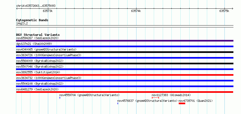Screen dimensions: 241x114
Task: Click esv3892555 Suktitipat2014 red bar
Action: click(x=125, y=75)
